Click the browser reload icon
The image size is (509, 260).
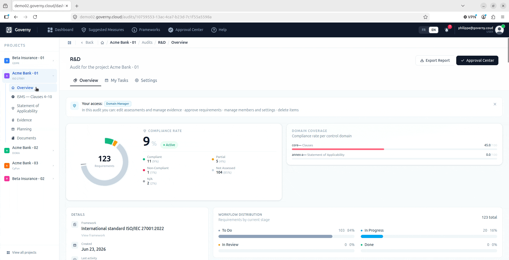coord(35,17)
